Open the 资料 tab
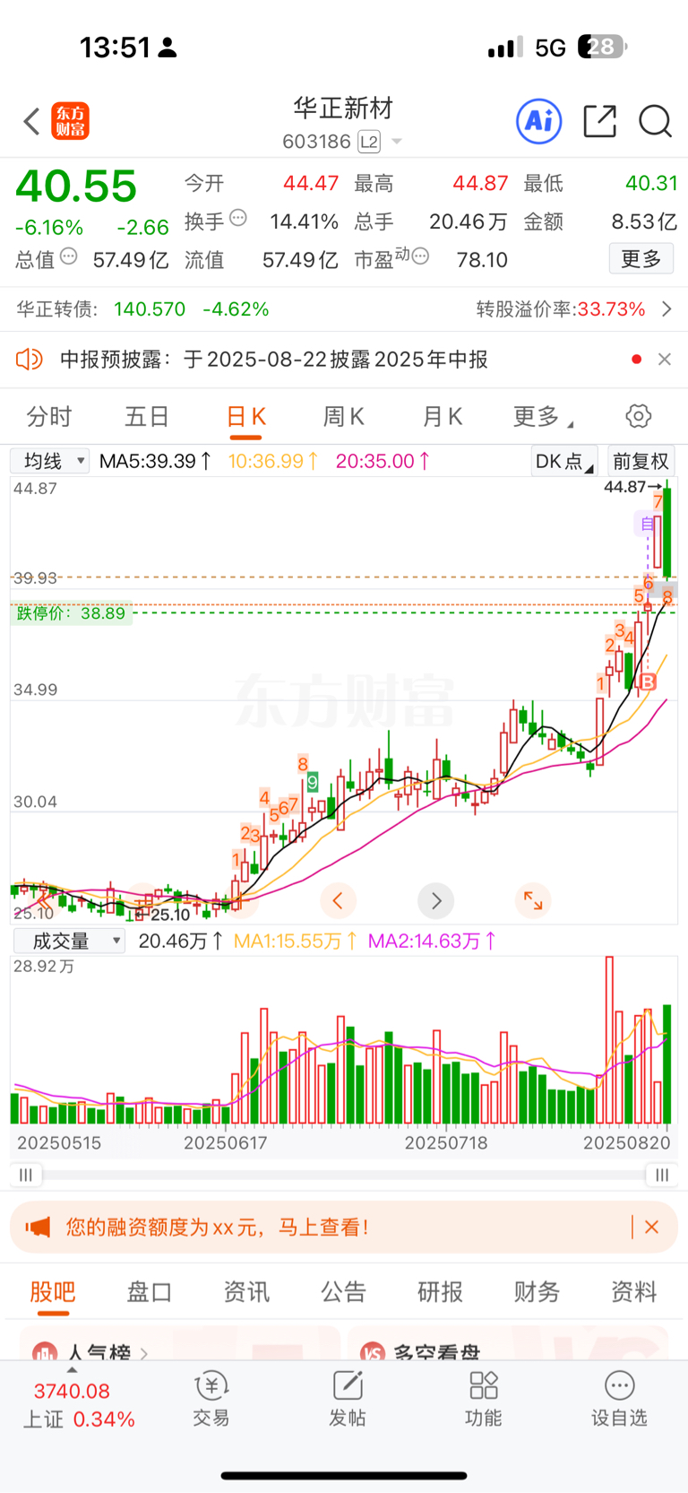 634,1291
